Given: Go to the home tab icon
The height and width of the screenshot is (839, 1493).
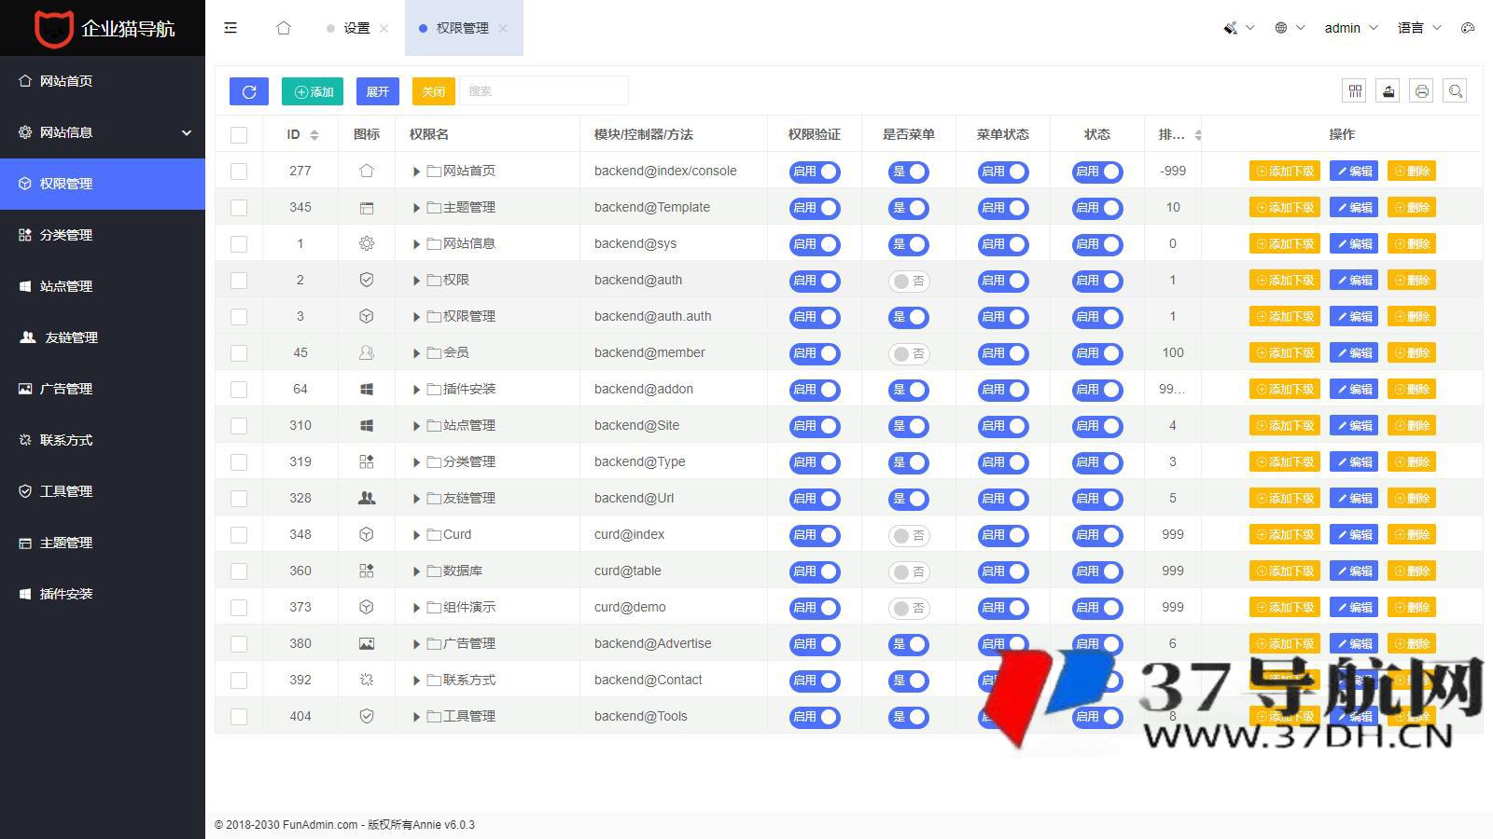Looking at the screenshot, I should point(284,28).
